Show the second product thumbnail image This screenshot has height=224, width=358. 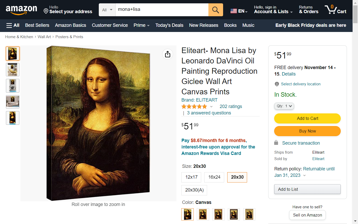coord(13,70)
